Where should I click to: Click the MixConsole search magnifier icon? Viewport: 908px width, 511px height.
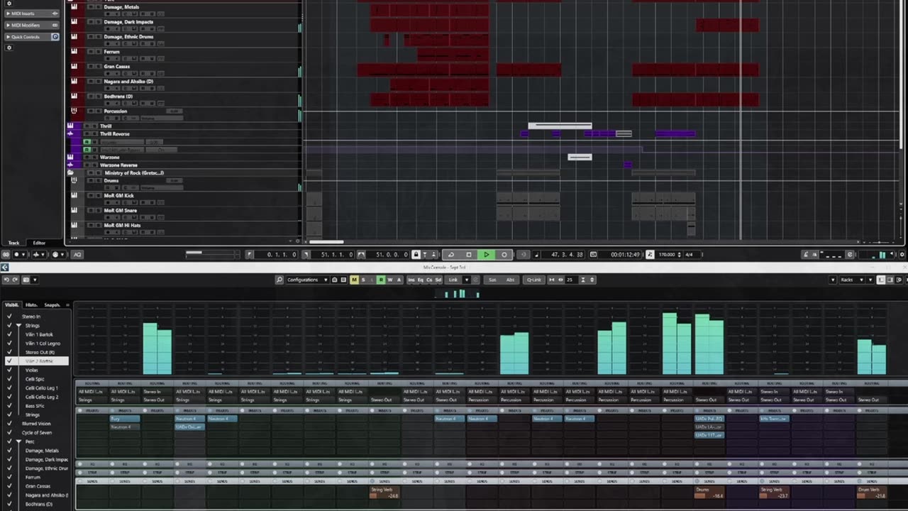point(279,280)
